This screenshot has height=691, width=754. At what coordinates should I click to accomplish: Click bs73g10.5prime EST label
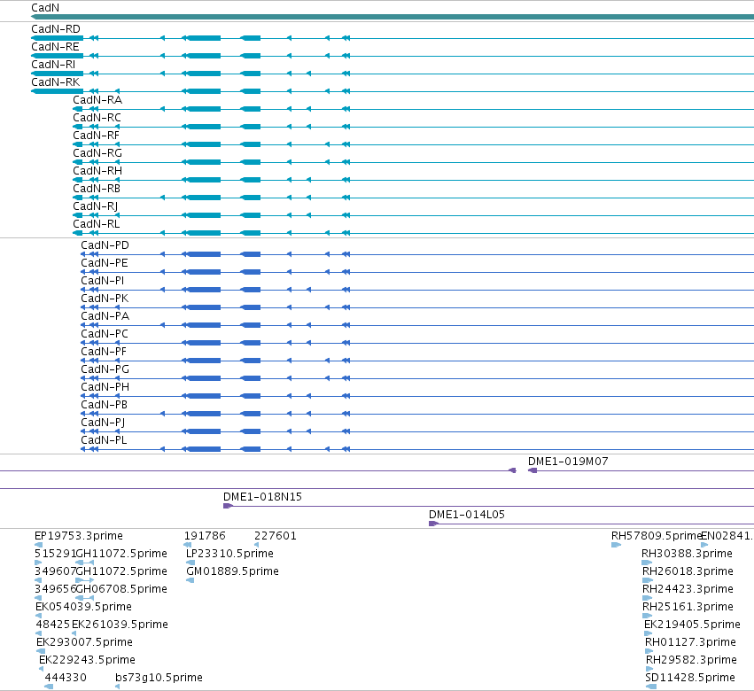159,679
